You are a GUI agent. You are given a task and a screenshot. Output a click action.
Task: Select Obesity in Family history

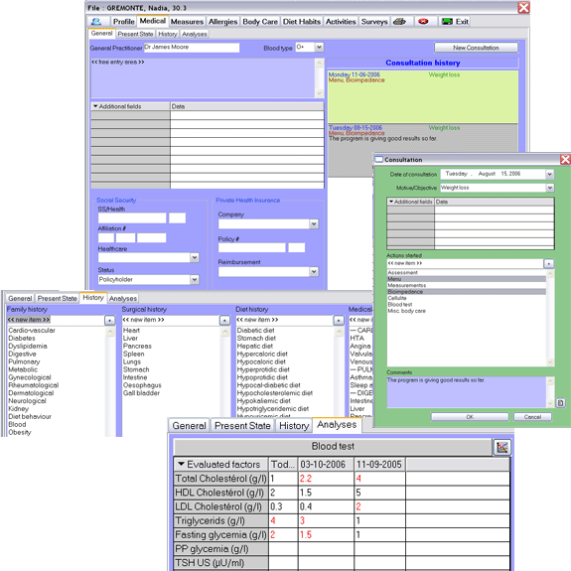20,432
